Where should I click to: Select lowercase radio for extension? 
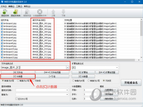point(89,80)
